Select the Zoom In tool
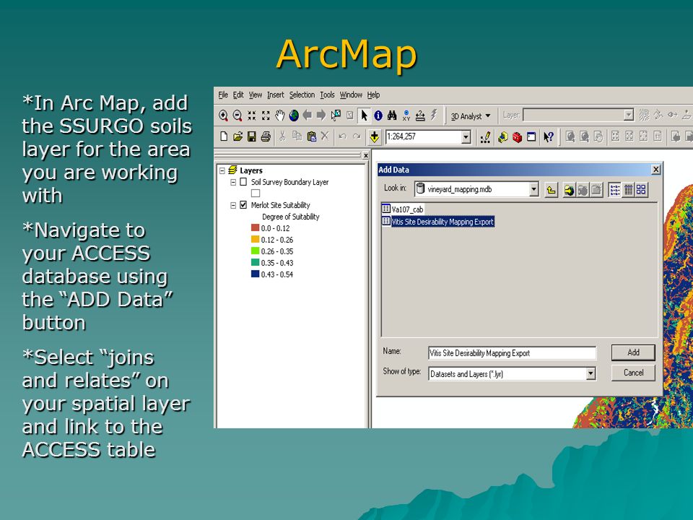Image resolution: width=693 pixels, height=520 pixels. coord(224,116)
